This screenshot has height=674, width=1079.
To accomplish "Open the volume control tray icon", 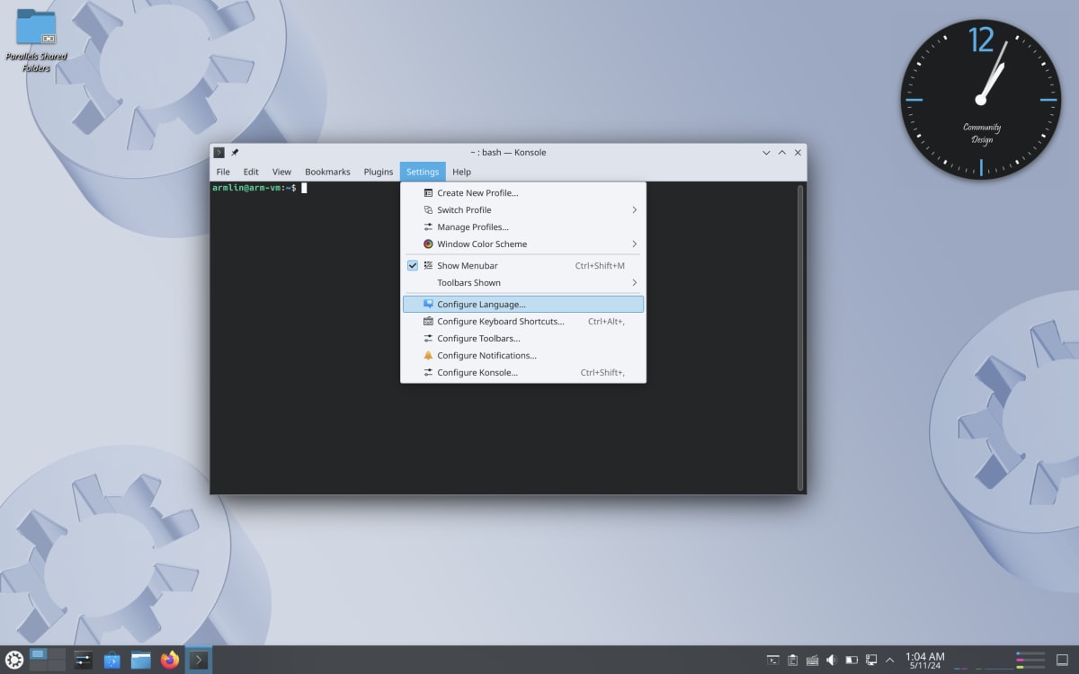I will (x=832, y=661).
